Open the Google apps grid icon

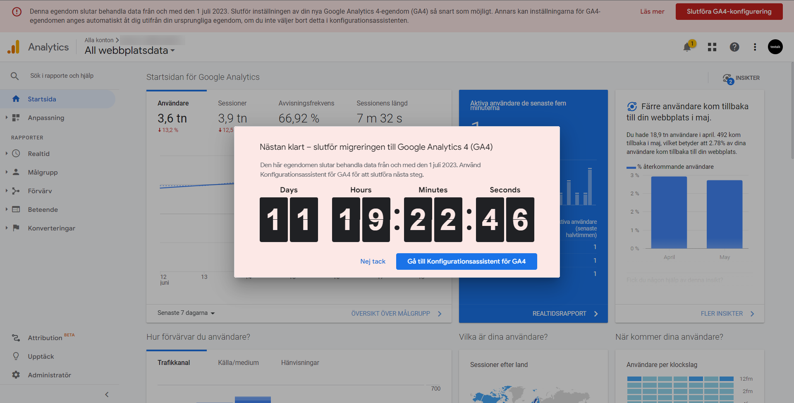point(712,47)
